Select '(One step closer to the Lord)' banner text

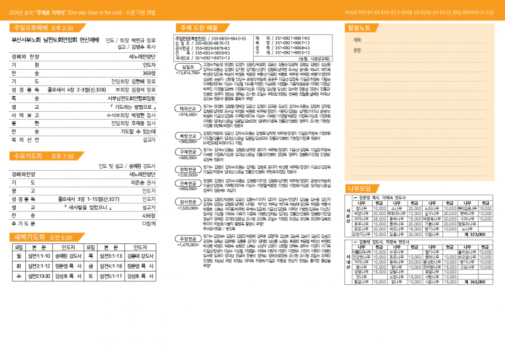click(95, 13)
